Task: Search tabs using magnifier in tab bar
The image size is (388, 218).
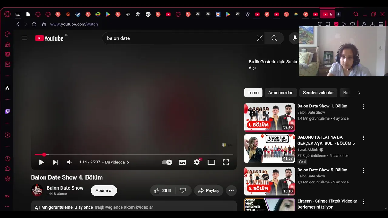Action: coord(356,14)
